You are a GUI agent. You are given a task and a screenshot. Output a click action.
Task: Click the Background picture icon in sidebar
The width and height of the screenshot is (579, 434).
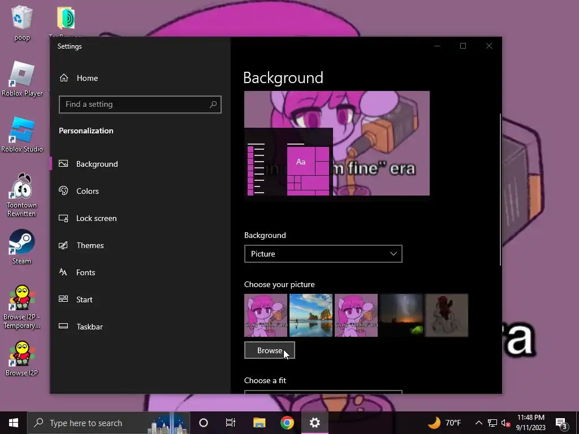[x=63, y=163]
